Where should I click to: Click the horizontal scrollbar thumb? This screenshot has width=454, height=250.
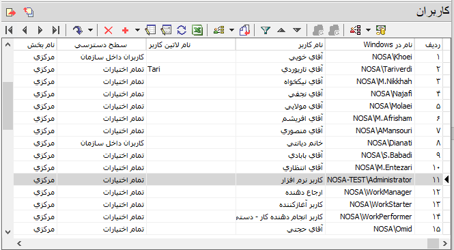(433, 243)
